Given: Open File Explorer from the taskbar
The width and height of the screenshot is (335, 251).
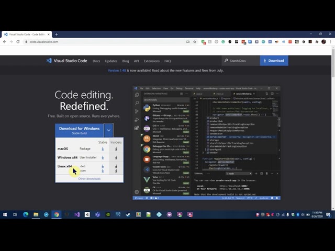Looking at the screenshot, I should coord(36,214).
